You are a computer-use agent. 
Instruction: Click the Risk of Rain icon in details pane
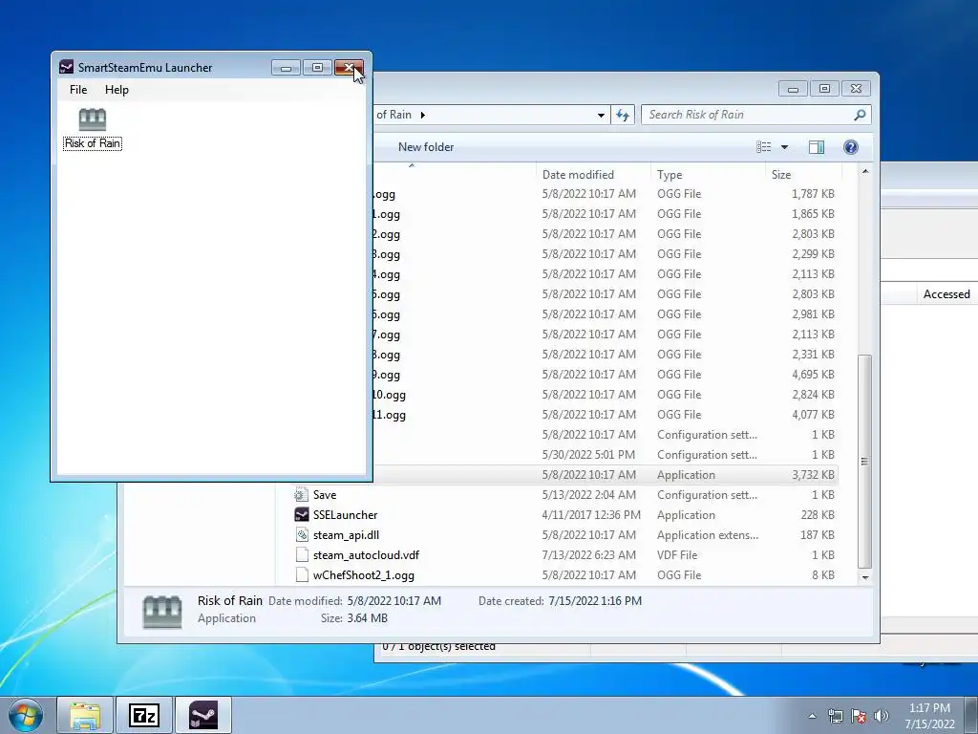[x=162, y=611]
